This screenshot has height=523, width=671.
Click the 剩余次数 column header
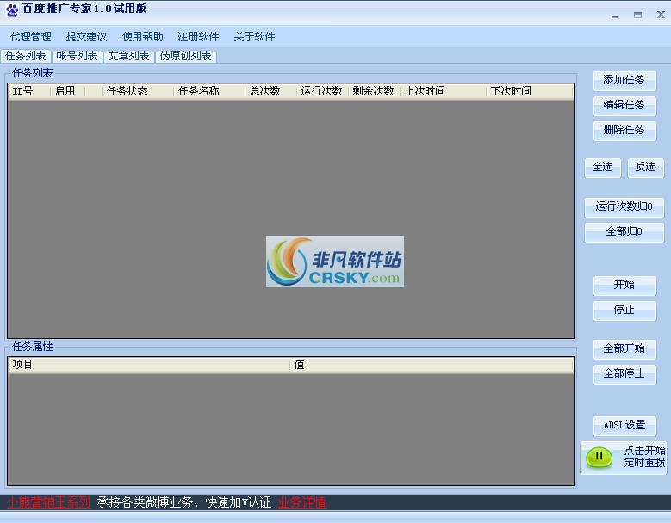coord(374,91)
